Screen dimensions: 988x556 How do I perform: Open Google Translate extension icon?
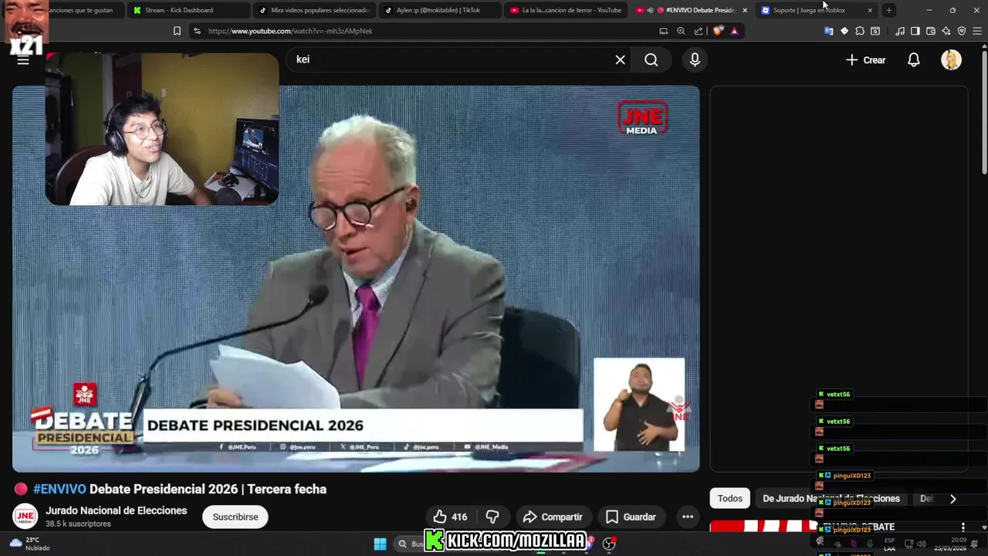pyautogui.click(x=828, y=31)
